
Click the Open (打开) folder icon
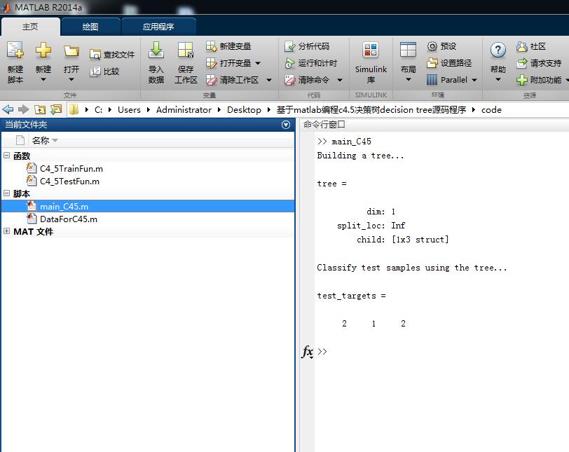click(71, 50)
